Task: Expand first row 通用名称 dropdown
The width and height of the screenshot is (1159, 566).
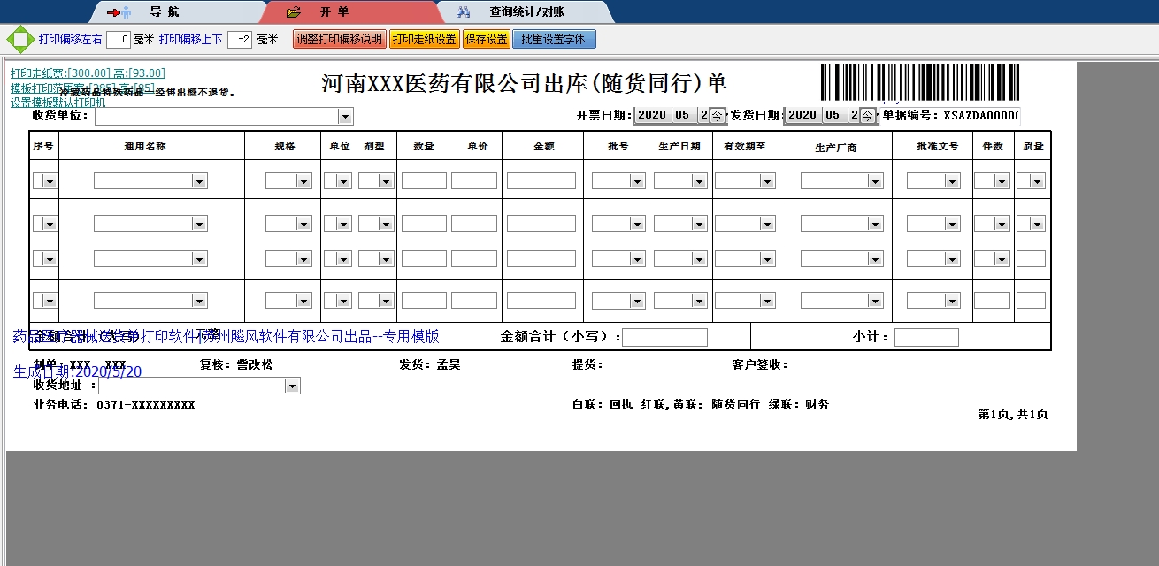Action: (x=200, y=181)
